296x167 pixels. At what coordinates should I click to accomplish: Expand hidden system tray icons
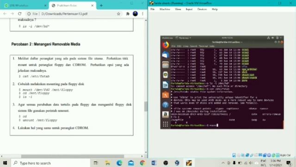(x=223, y=163)
